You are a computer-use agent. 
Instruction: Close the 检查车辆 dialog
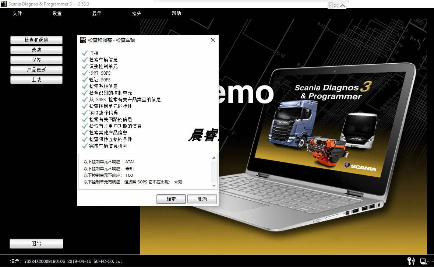click(213, 40)
